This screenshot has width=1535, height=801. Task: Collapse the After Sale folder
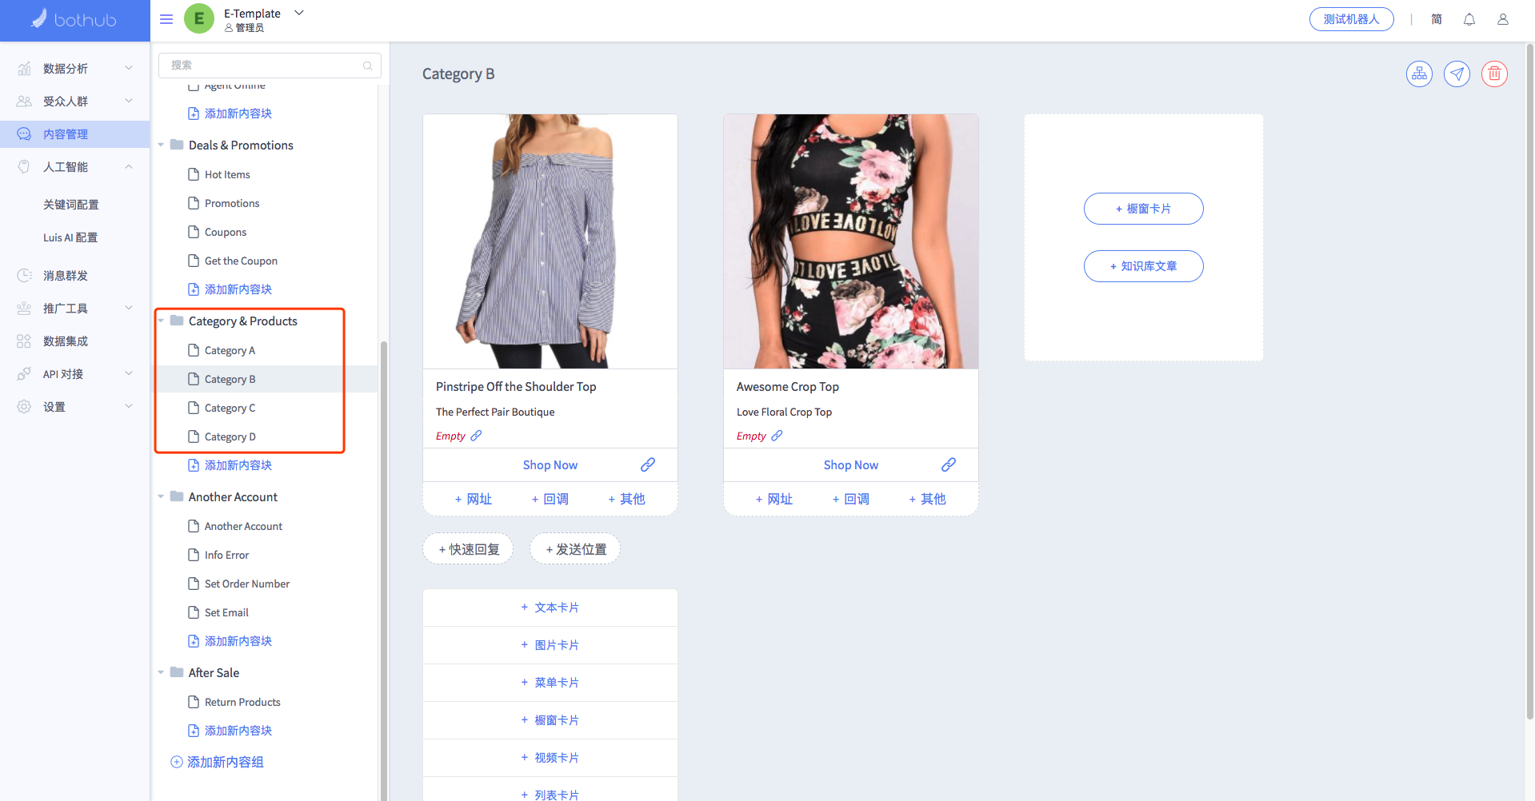point(161,673)
